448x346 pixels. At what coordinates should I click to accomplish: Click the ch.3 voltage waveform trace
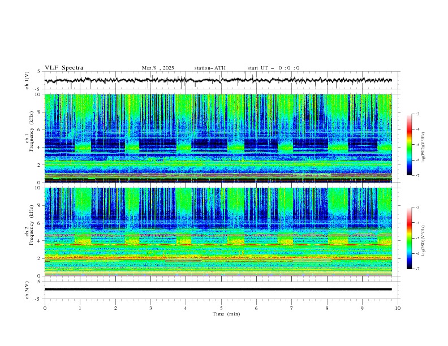tap(218, 289)
